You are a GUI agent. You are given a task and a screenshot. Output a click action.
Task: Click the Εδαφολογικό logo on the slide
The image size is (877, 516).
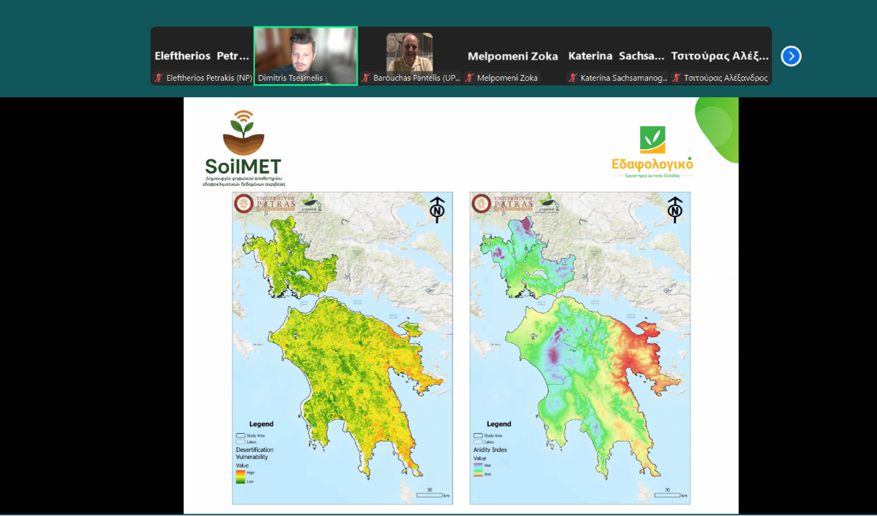(x=652, y=152)
